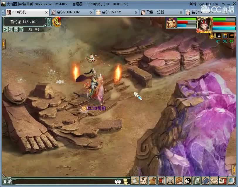Open the crossed swords combat icon
Screen dimensions: 238x187
tap(170, 181)
